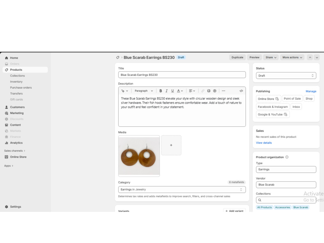Click the Preview button
The width and height of the screenshot is (324, 243).
(254, 57)
